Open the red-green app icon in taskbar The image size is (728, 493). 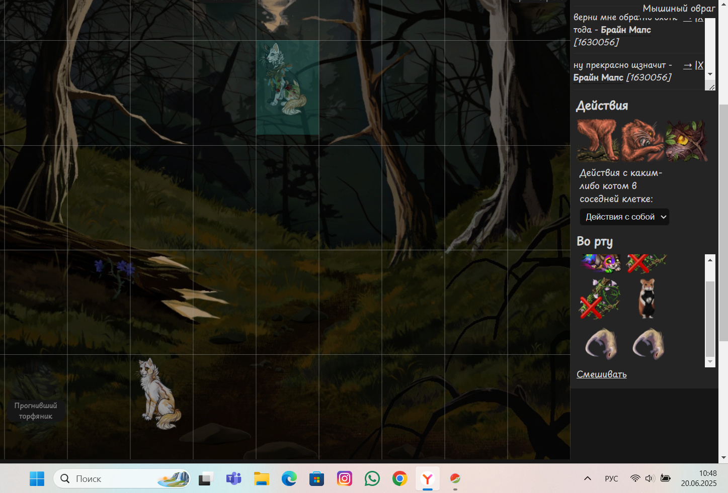point(455,478)
